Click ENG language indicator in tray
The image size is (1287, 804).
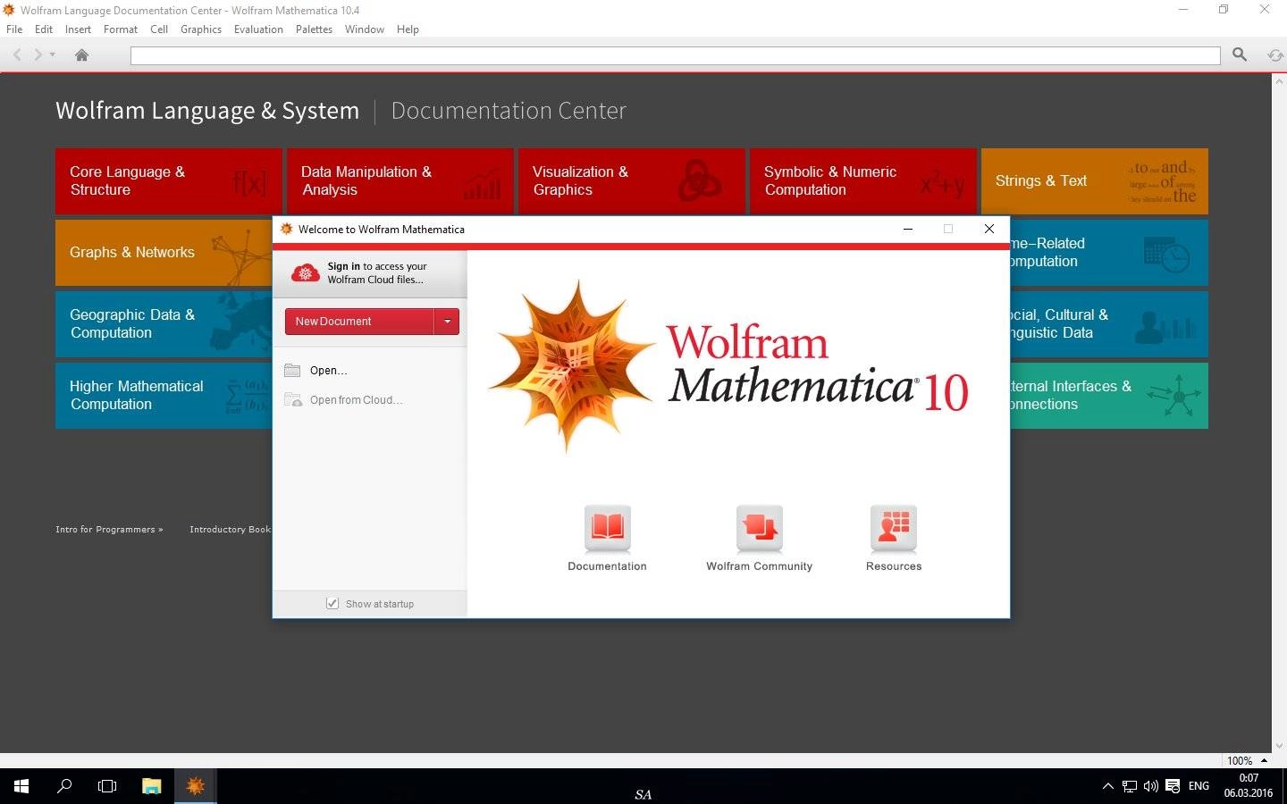1199,786
